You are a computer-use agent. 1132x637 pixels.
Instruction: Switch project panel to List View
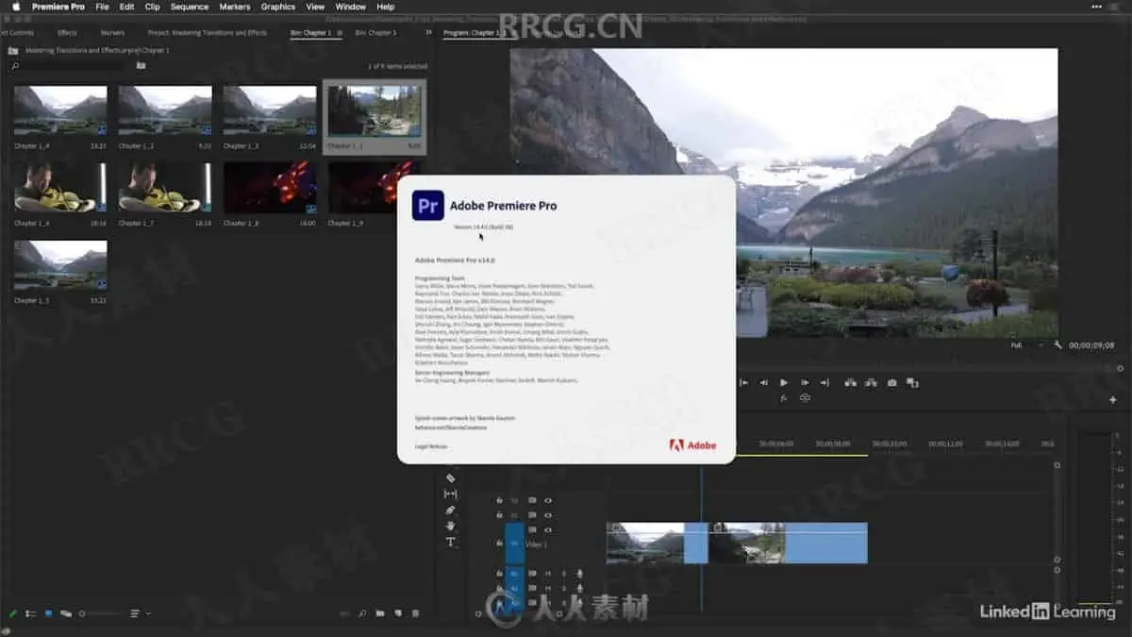(x=30, y=613)
